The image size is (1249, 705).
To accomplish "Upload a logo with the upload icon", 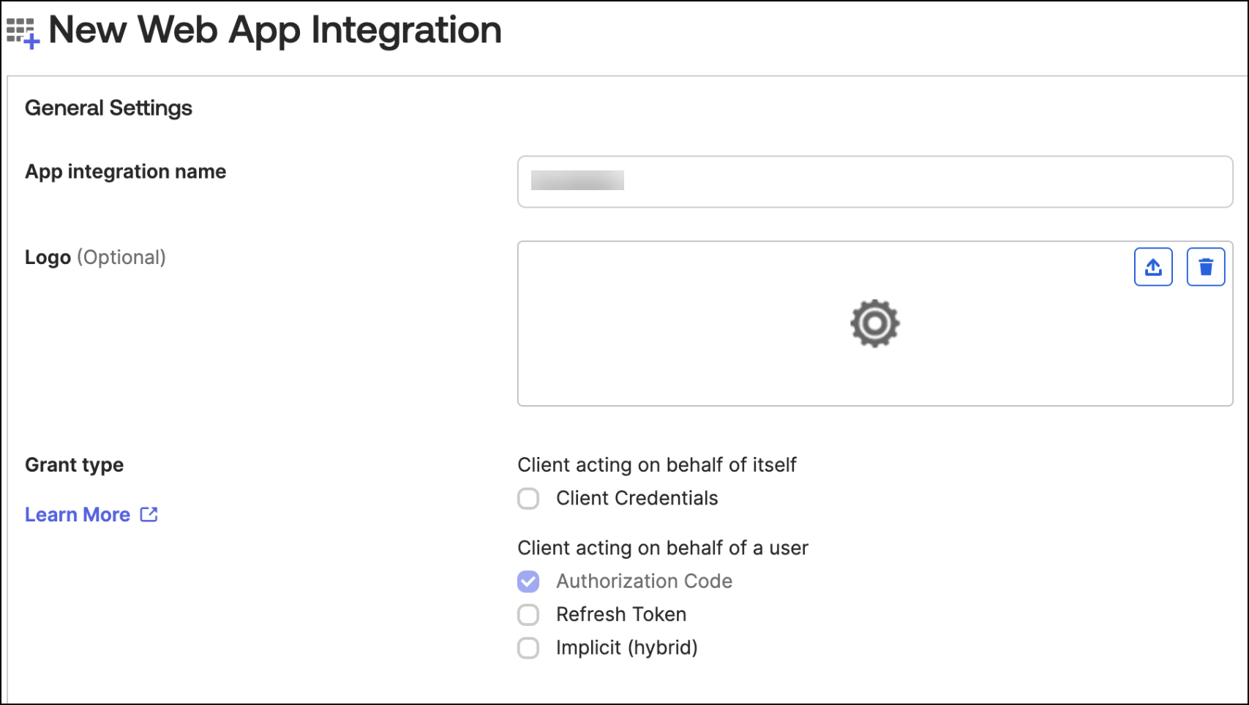I will tap(1153, 267).
